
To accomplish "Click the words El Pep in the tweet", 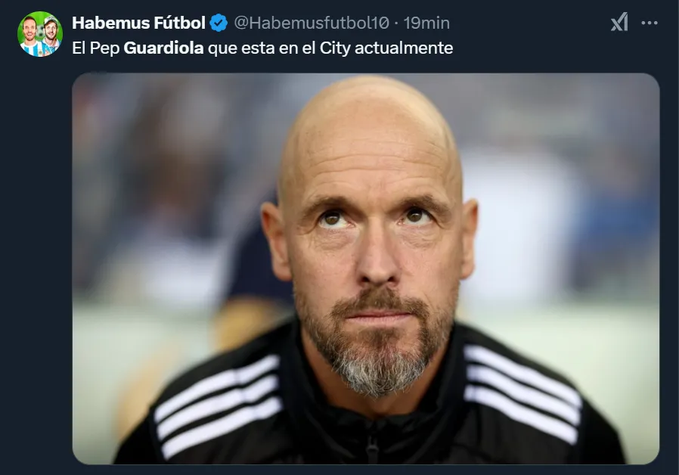I will (x=95, y=48).
